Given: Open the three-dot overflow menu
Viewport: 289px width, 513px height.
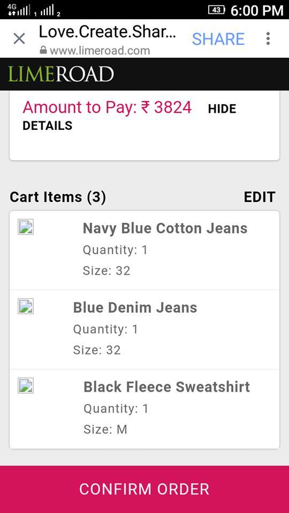Looking at the screenshot, I should [x=268, y=38].
